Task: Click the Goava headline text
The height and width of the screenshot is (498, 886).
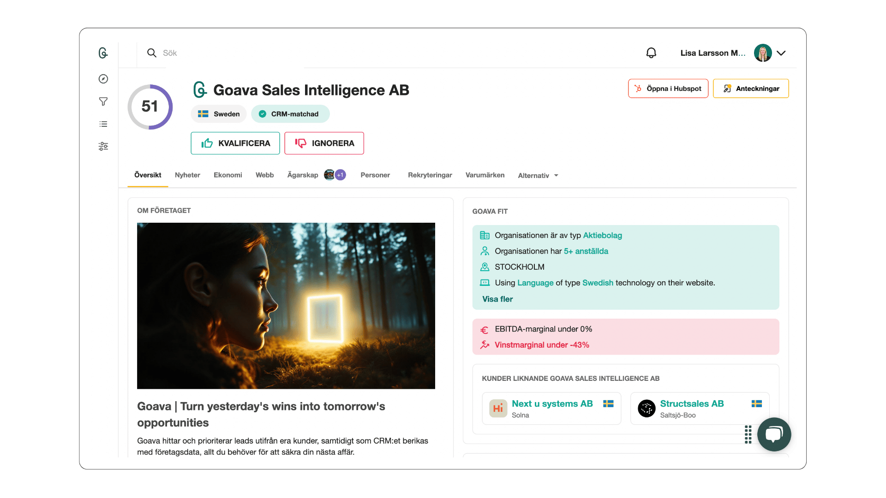Action: pyautogui.click(x=261, y=415)
